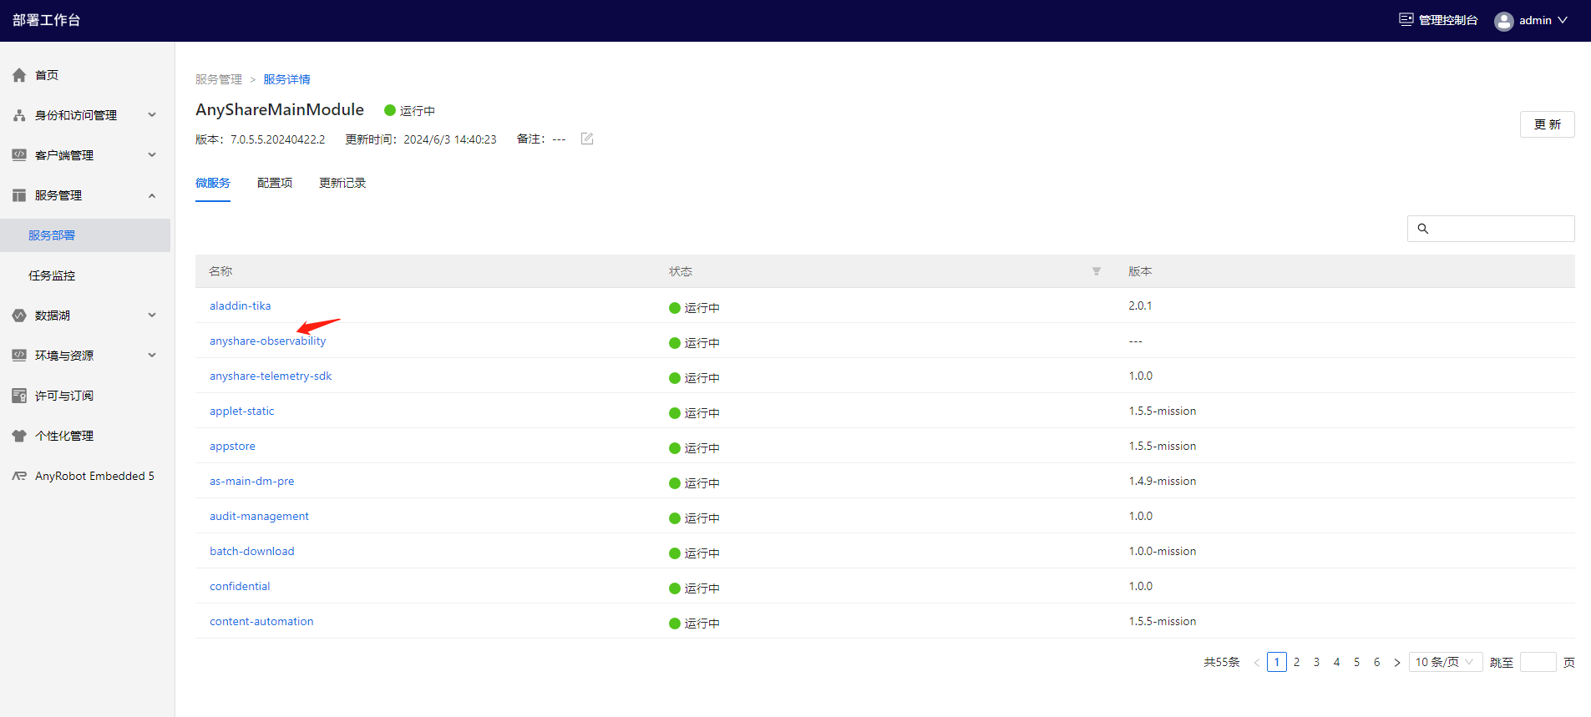Click version 1.4.9-mission cell
Screen dimensions: 1591x717
coord(1163,481)
